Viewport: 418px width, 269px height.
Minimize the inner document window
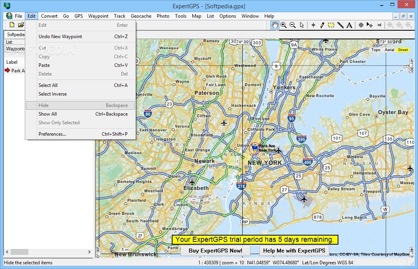396,16
